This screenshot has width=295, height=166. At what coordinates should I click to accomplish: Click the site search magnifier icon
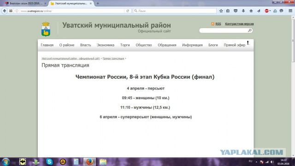point(250,30)
